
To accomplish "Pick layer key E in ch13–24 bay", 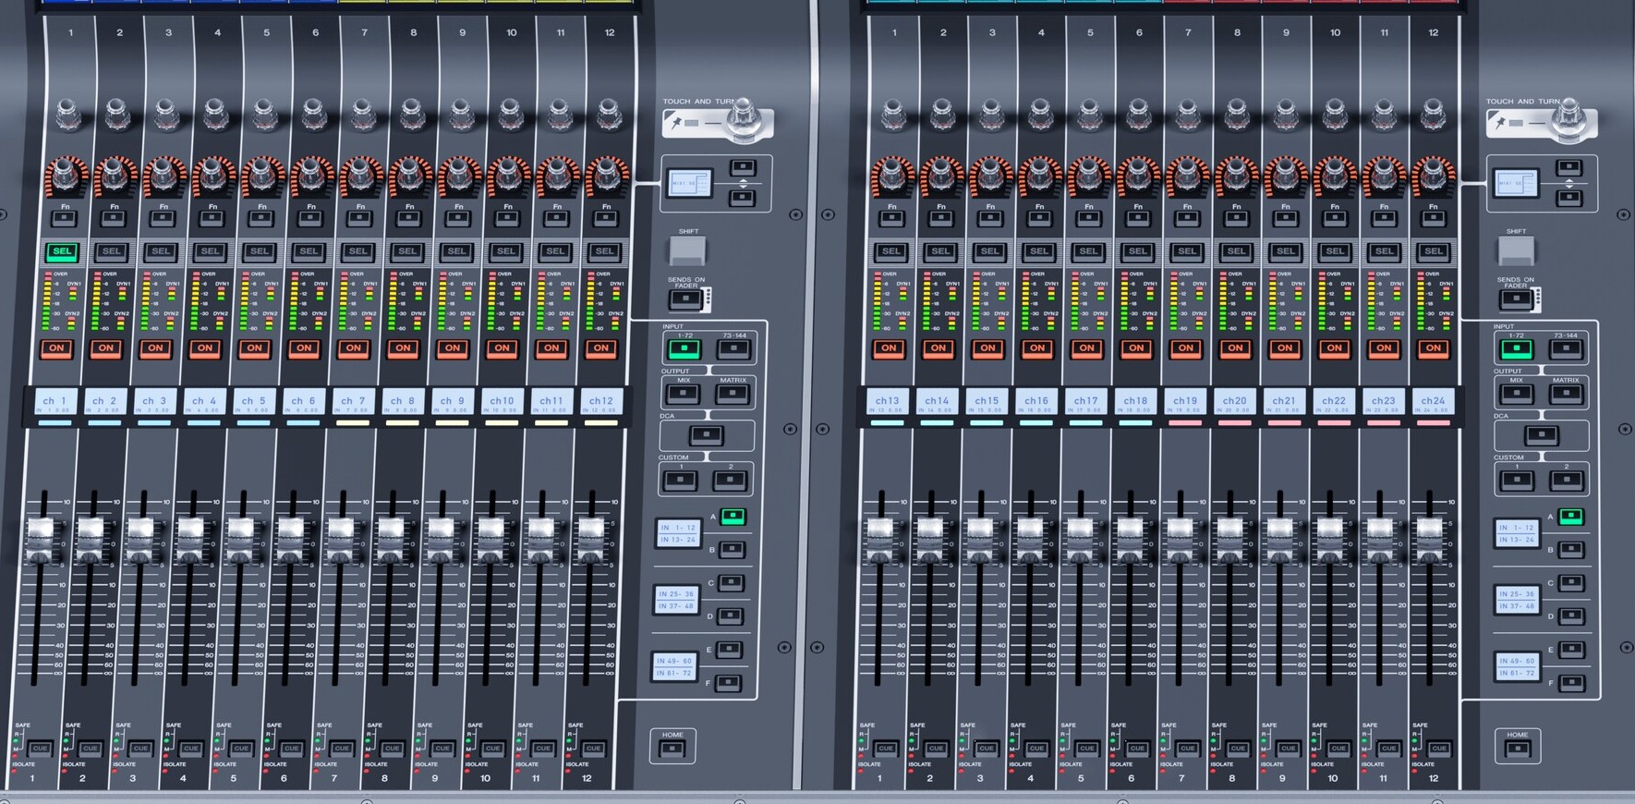I will (1570, 650).
